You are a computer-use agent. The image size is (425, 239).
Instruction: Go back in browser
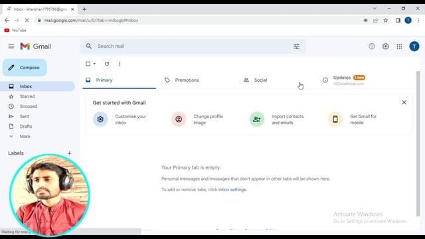(7, 21)
